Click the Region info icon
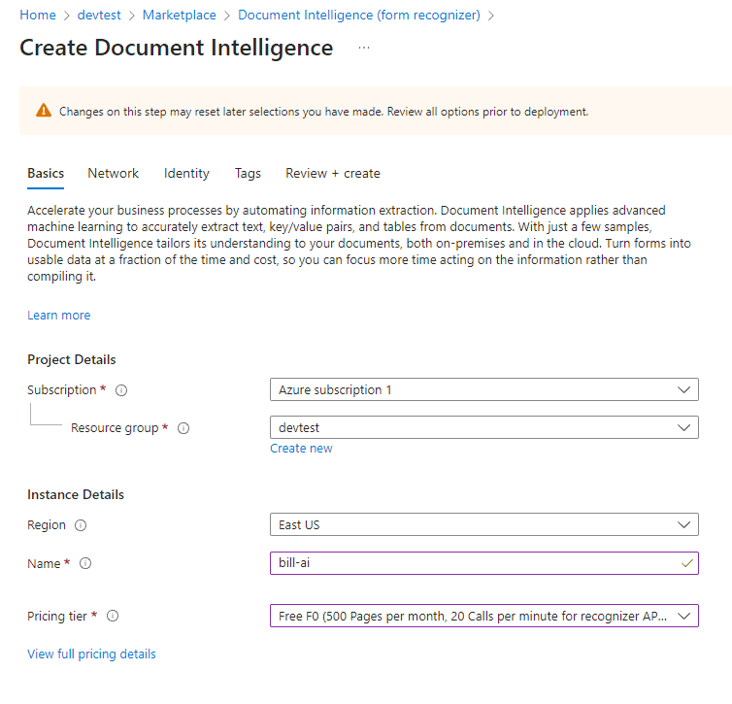This screenshot has width=732, height=704. 81,525
